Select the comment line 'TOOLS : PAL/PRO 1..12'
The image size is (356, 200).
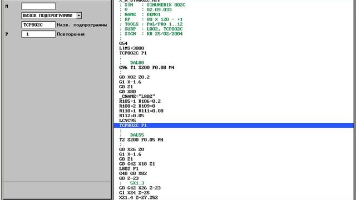click(x=151, y=24)
